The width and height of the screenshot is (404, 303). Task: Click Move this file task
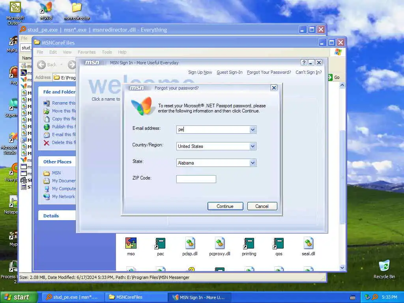(60, 111)
